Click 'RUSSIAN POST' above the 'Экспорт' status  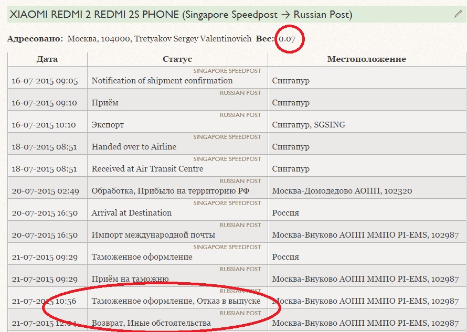240,115
